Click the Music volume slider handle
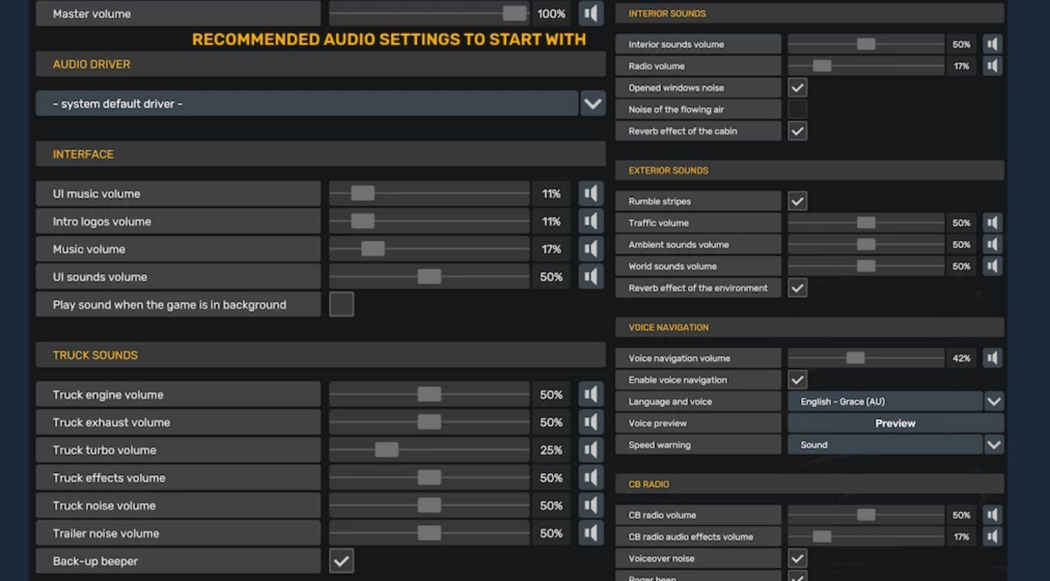Viewport: 1050px width, 581px height. pos(373,249)
